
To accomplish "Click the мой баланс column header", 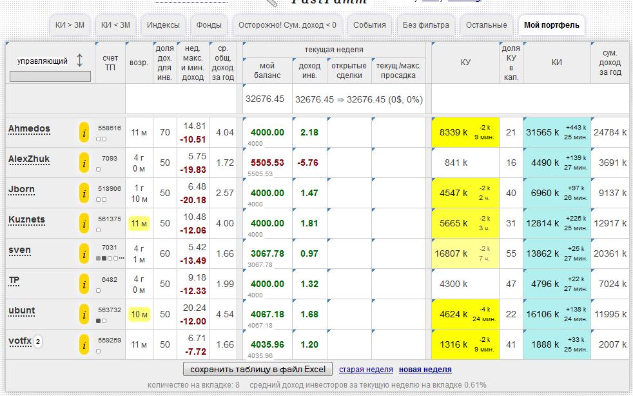I will click(x=268, y=70).
